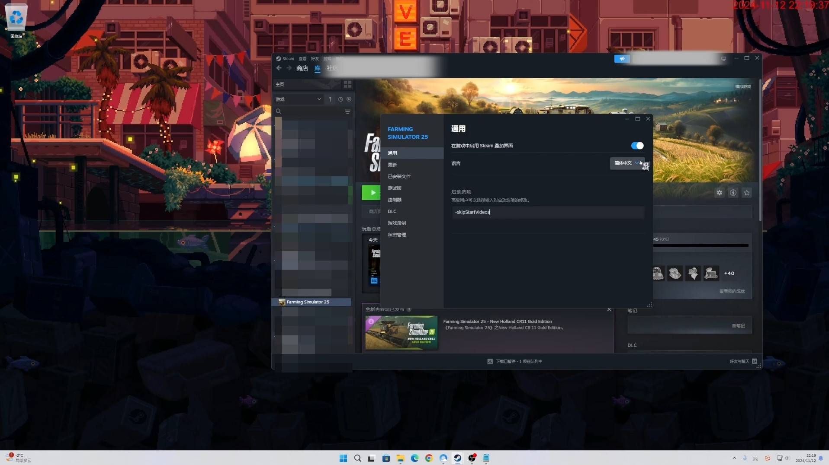The width and height of the screenshot is (829, 465).
Task: Open the Steam announcements megaphone button
Action: point(622,59)
